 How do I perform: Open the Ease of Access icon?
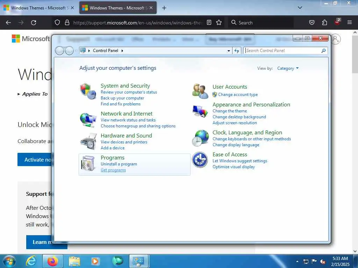coord(200,160)
